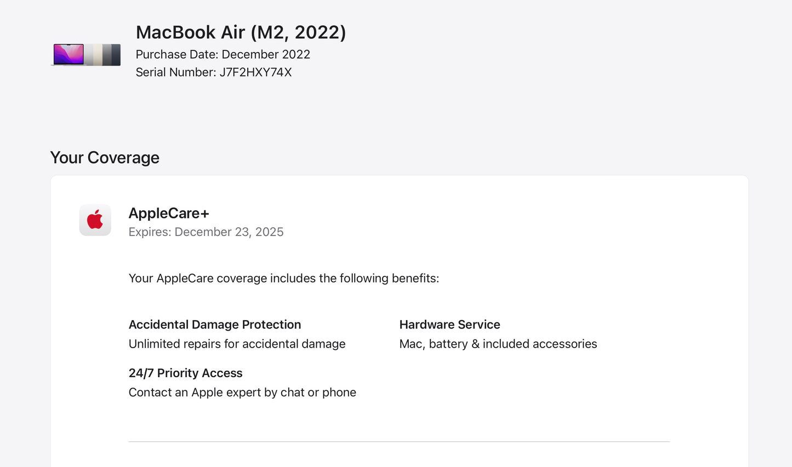
Task: Click the silver MacBook finish in product image
Action: (88, 55)
